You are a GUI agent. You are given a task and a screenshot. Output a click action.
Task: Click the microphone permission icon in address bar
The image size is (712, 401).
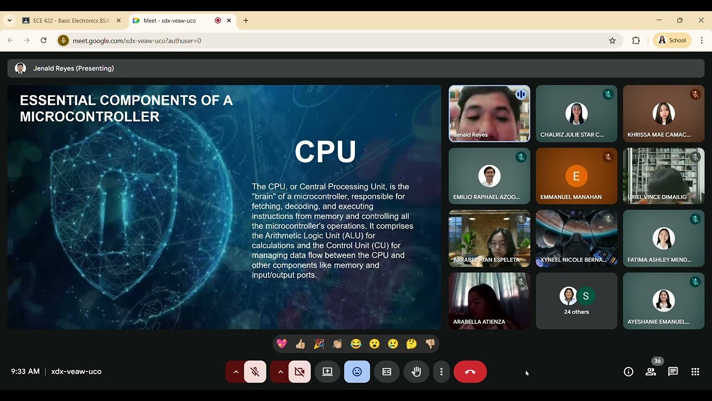click(63, 41)
